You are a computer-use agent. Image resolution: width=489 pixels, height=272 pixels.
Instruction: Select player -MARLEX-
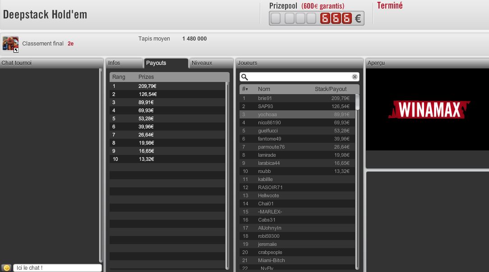pos(297,211)
